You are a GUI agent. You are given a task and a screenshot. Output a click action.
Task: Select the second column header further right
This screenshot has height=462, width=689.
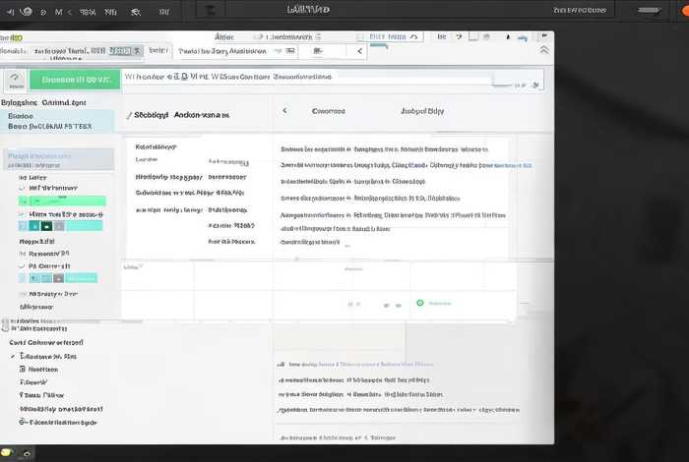click(422, 111)
